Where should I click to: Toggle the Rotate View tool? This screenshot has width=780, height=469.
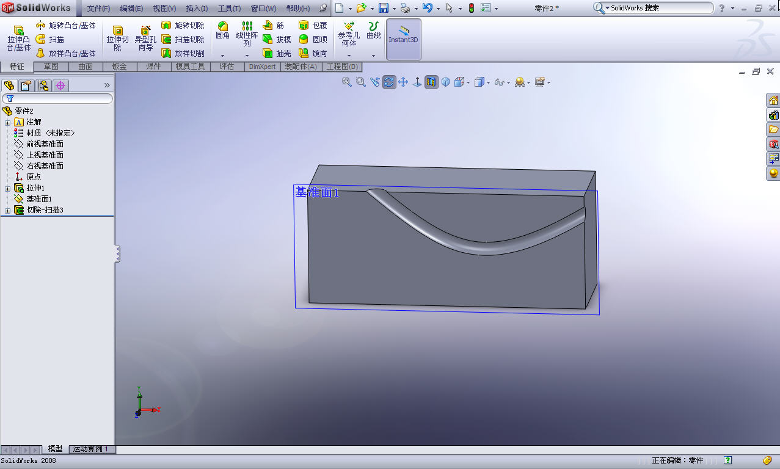point(389,82)
